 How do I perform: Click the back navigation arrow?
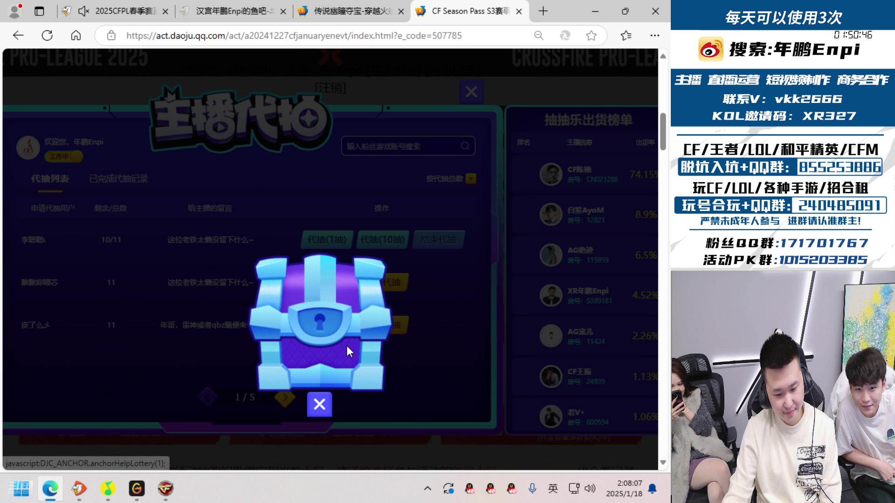(18, 35)
